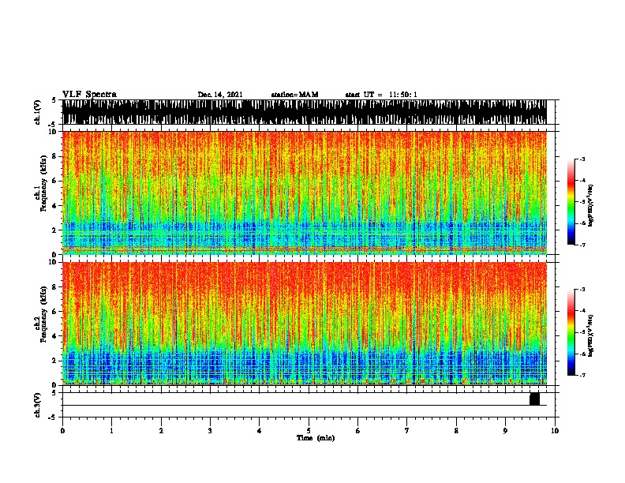Click time axis tick label "3"

[x=210, y=431]
